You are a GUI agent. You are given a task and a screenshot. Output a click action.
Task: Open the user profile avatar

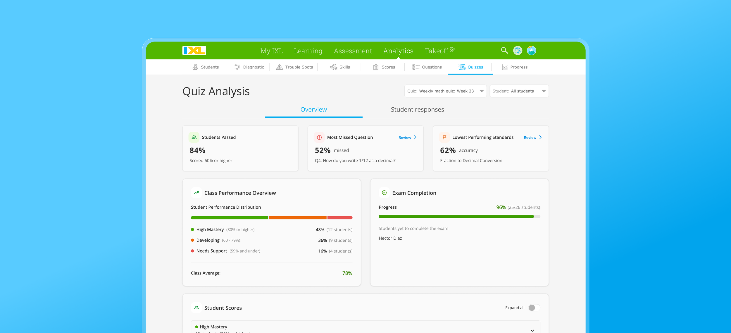click(531, 51)
